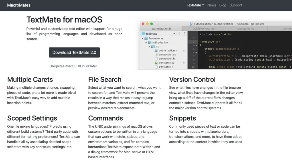The height and width of the screenshot is (164, 292).
Task: Click the Frameworks folder icon
Action: 146,38
